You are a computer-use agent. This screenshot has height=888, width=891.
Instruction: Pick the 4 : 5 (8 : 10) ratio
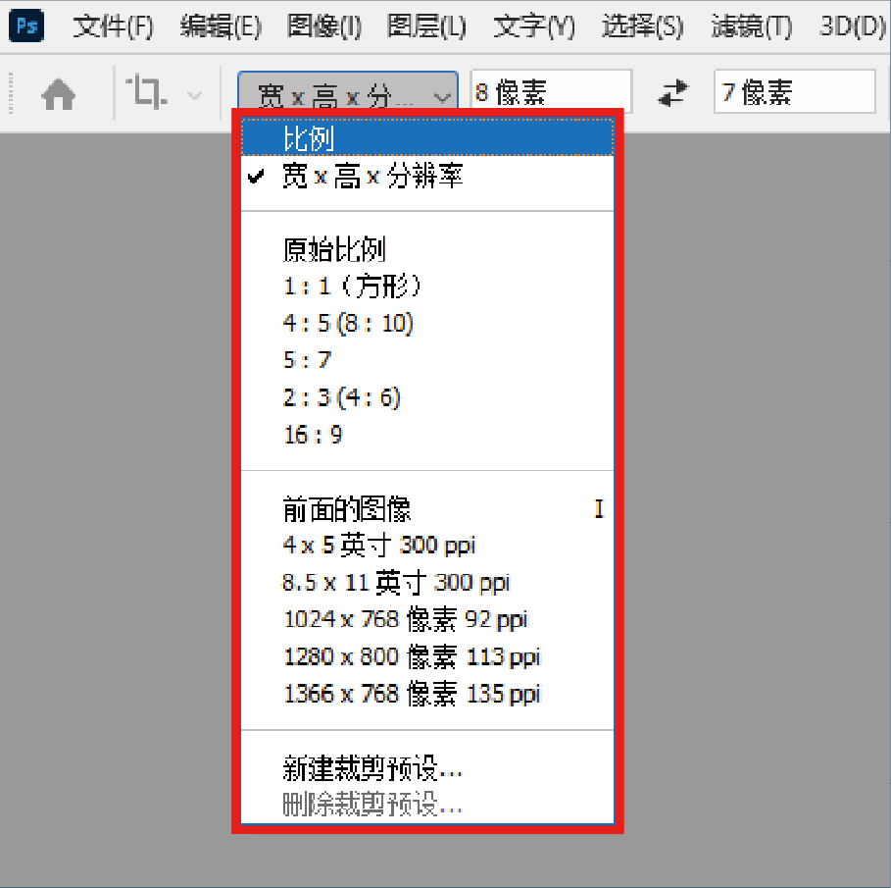349,324
